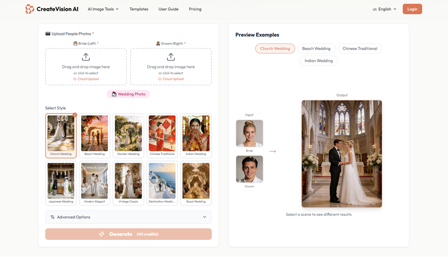
Task: Select the Church Wedding style thumbnail
Action: point(61,136)
